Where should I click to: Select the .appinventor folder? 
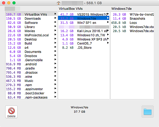click(31, 89)
